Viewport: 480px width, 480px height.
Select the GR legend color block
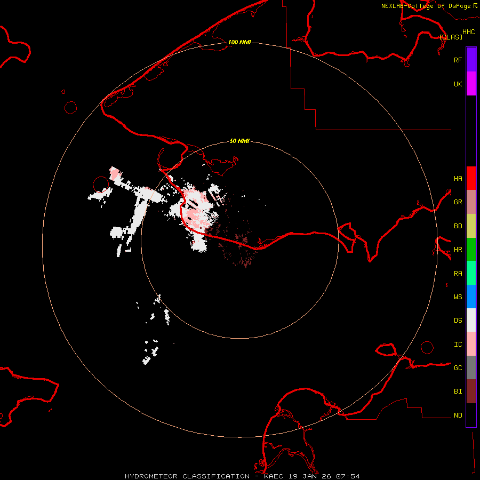471,202
